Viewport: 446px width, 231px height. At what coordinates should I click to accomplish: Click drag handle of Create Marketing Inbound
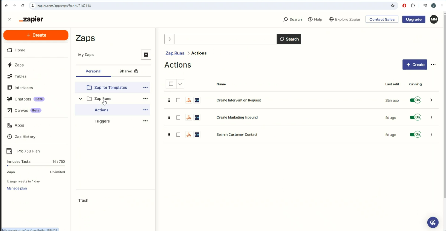pos(169,117)
